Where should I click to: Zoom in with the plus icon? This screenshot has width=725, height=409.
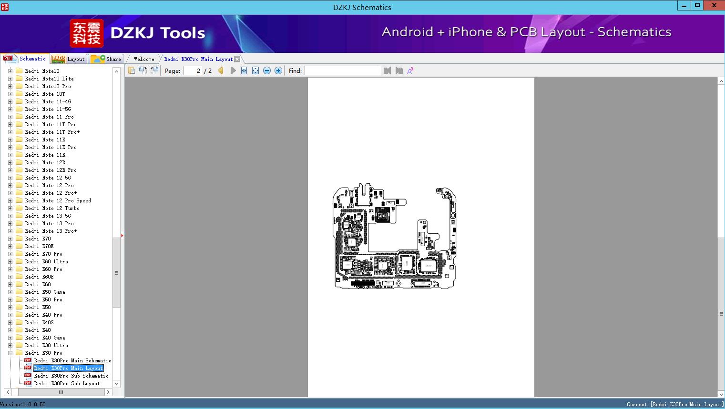point(278,70)
